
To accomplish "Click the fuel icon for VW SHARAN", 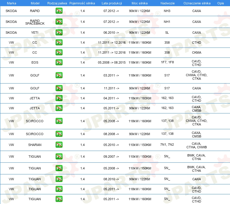I will pos(59,145).
